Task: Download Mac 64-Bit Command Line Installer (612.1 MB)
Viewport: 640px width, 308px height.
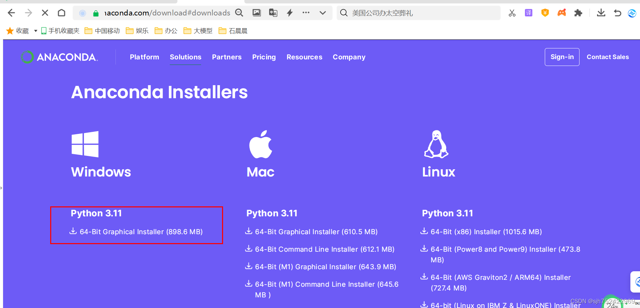Action: point(320,249)
